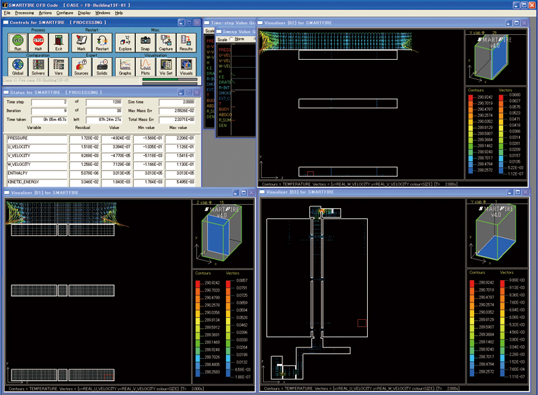Open the Solids expert icon

pos(102,67)
